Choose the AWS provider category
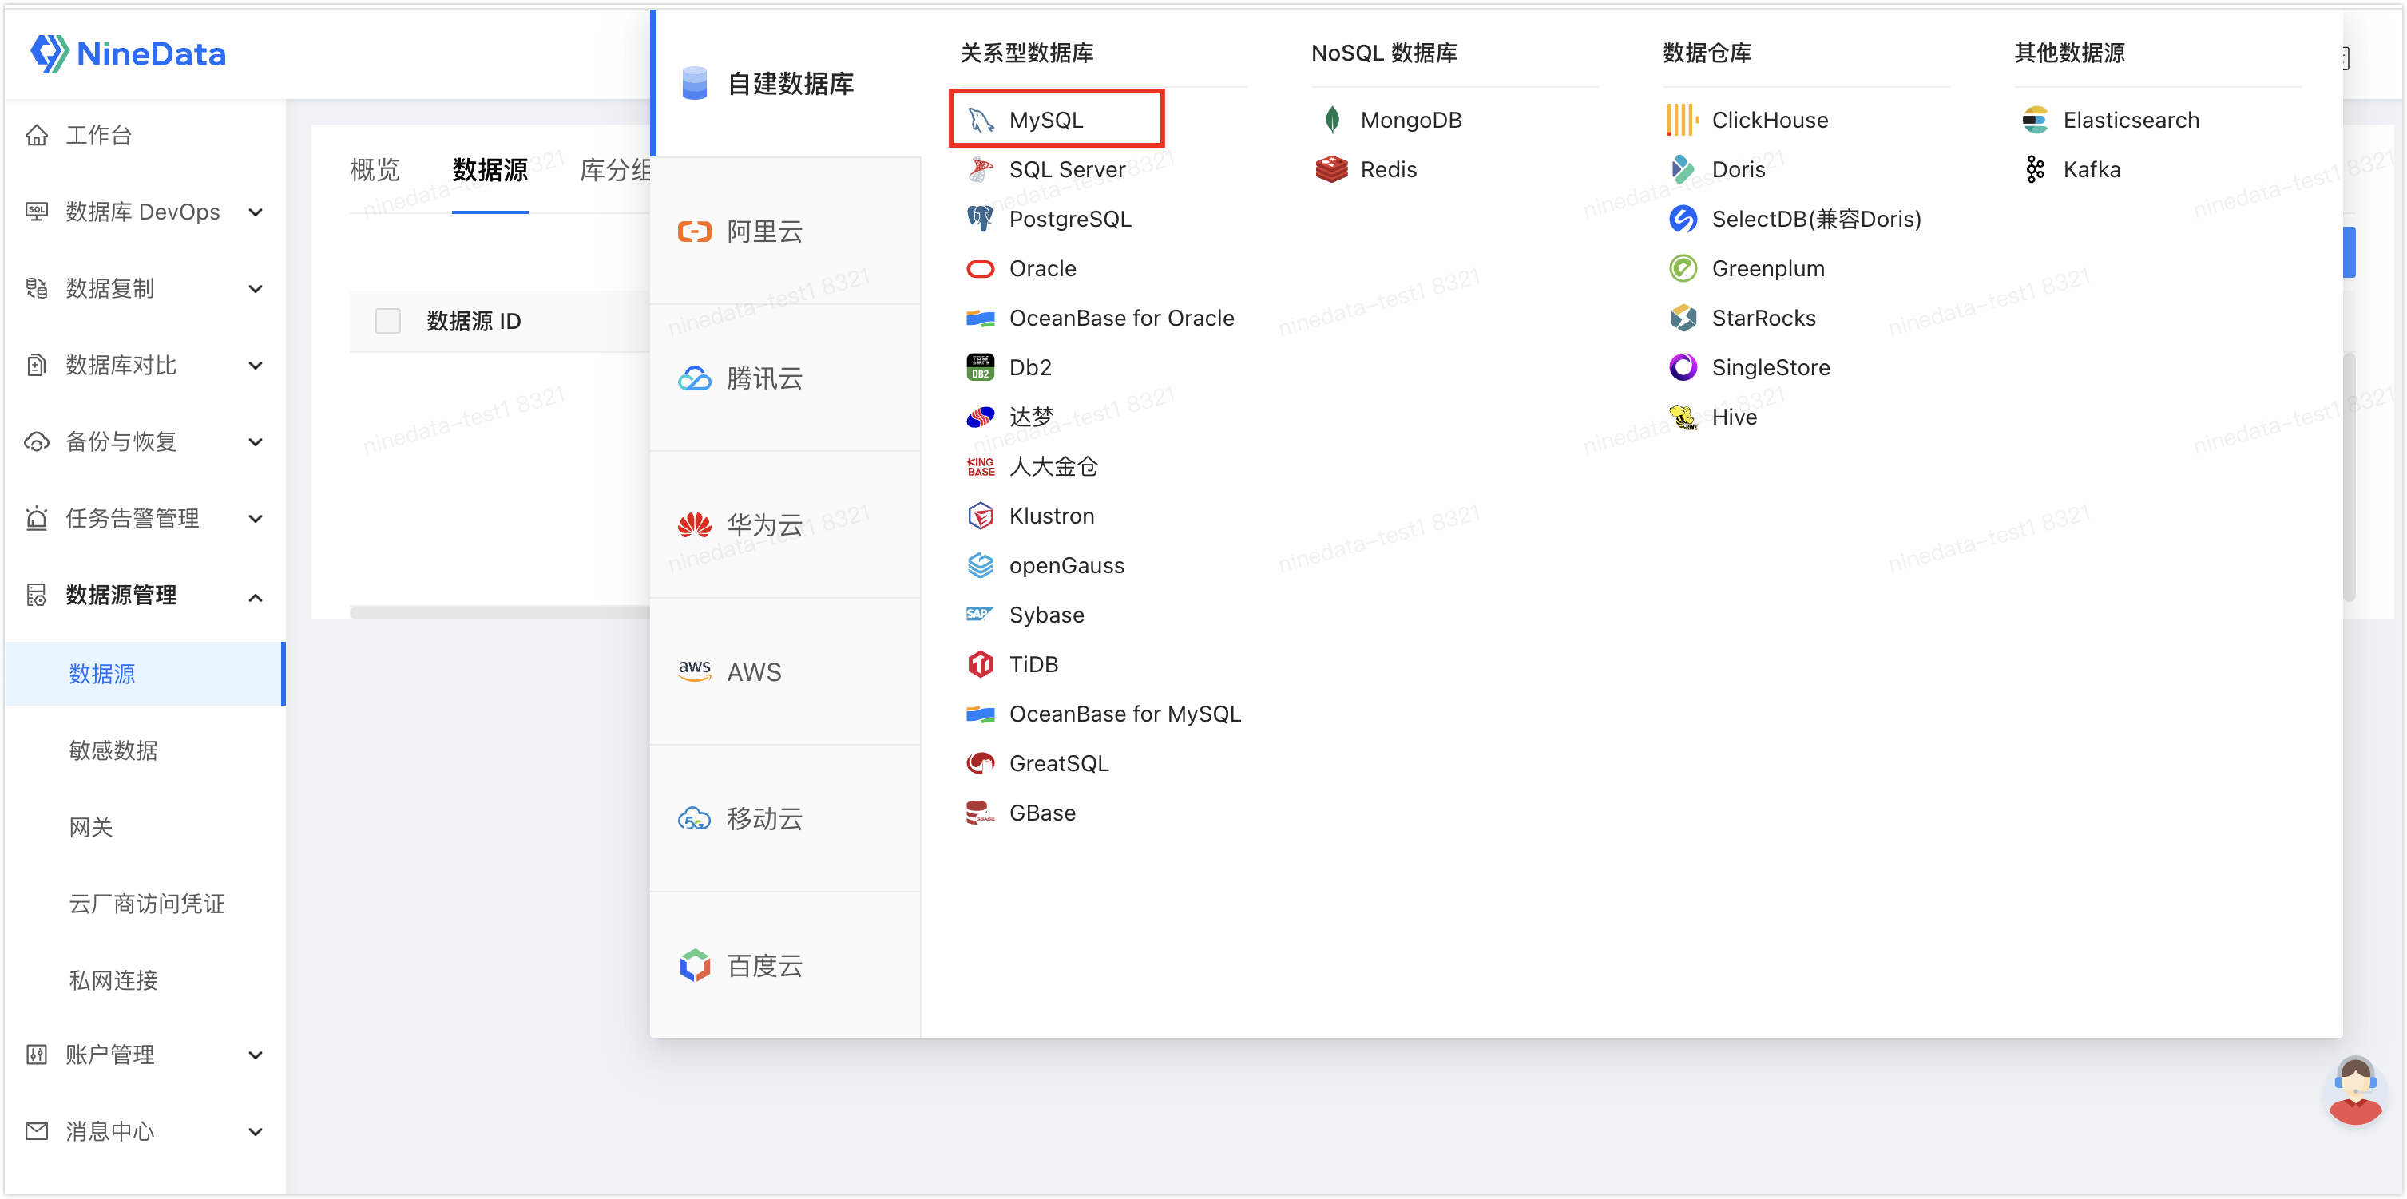This screenshot has height=1199, width=2407. click(753, 672)
